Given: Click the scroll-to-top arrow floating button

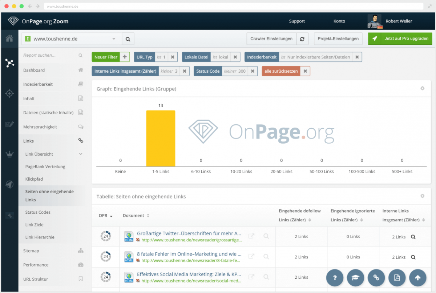Looking at the screenshot, I should 417,278.
